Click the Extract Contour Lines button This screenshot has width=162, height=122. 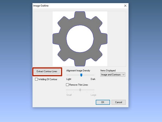pos(47,71)
